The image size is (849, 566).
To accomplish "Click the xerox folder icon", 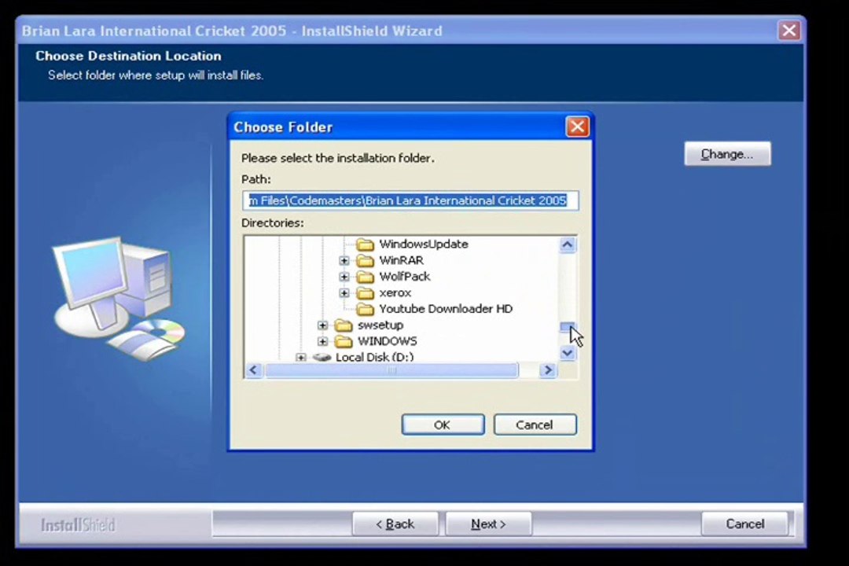I will pos(365,293).
